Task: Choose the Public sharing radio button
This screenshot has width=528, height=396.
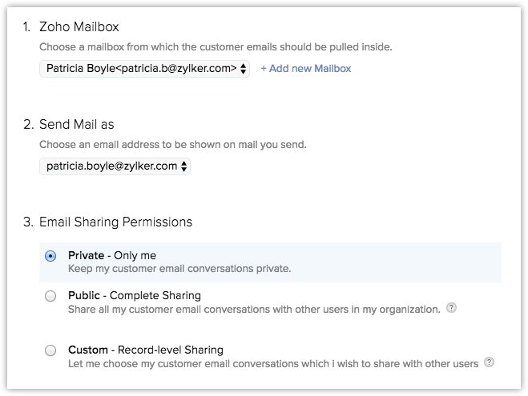Action: tap(50, 296)
